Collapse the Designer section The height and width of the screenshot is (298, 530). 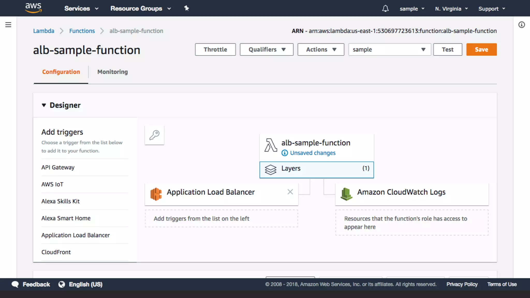44,105
